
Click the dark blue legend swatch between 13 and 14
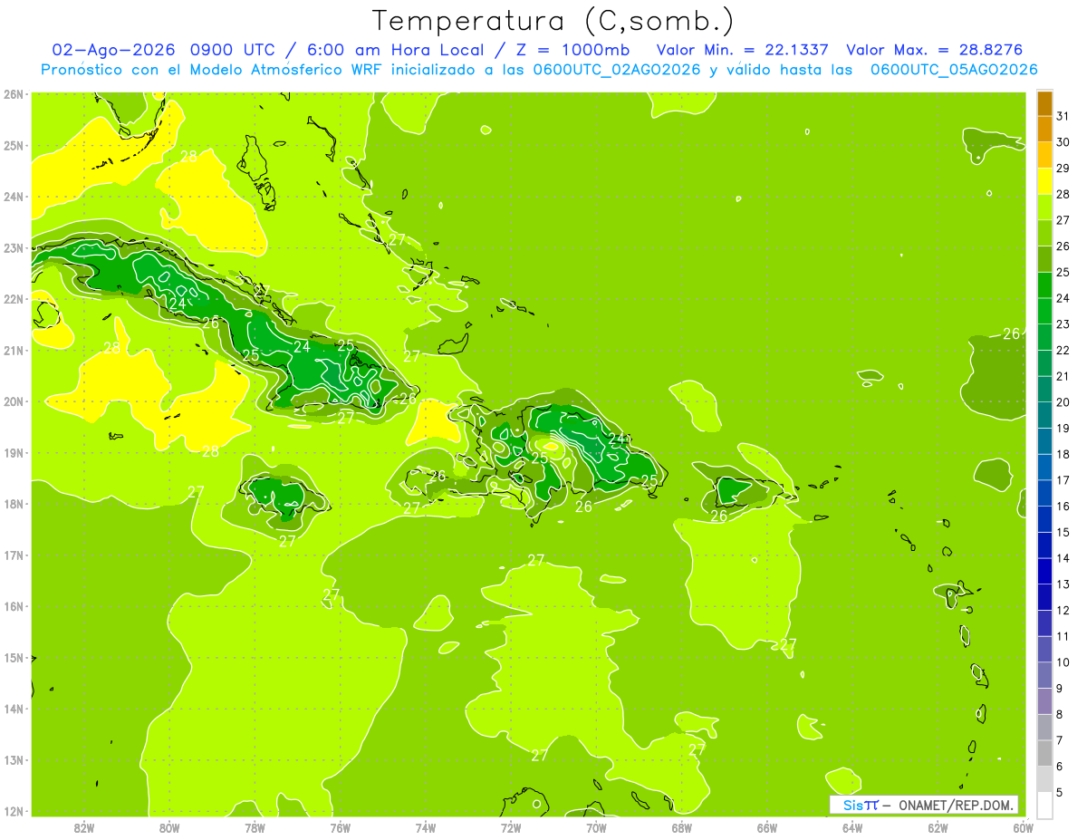pos(1044,571)
